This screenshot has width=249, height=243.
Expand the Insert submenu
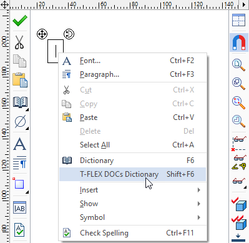[x=133, y=190]
